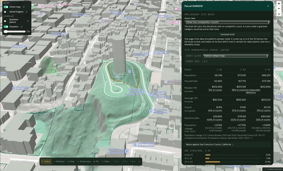Click the Generate brief button
The height and width of the screenshot is (171, 283).
click(227, 34)
